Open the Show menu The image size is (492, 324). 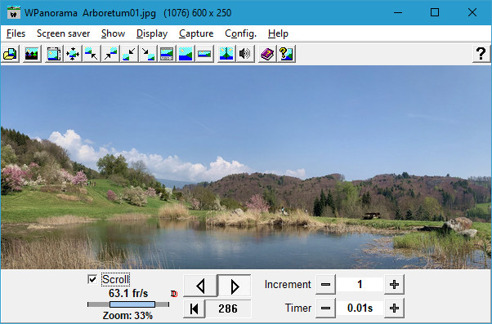point(114,33)
